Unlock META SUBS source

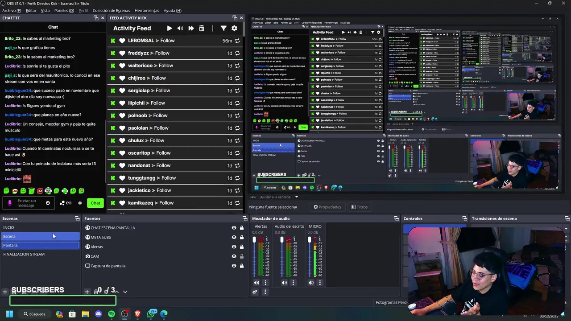tap(242, 237)
